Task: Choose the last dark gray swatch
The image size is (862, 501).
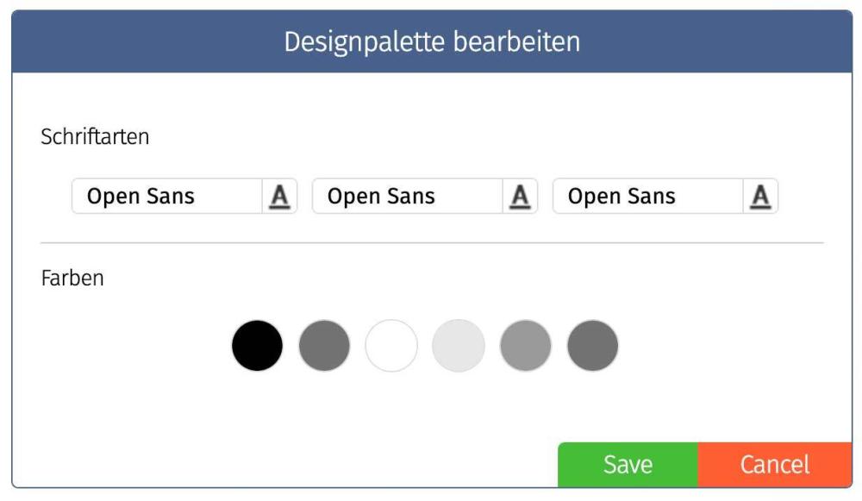Action: [x=593, y=346]
